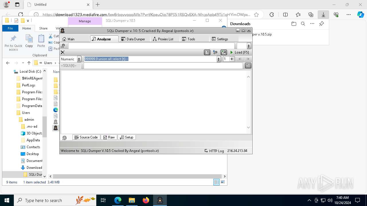367x206 pixels.
Task: Open the Setup tab at bottom
Action: (x=126, y=137)
